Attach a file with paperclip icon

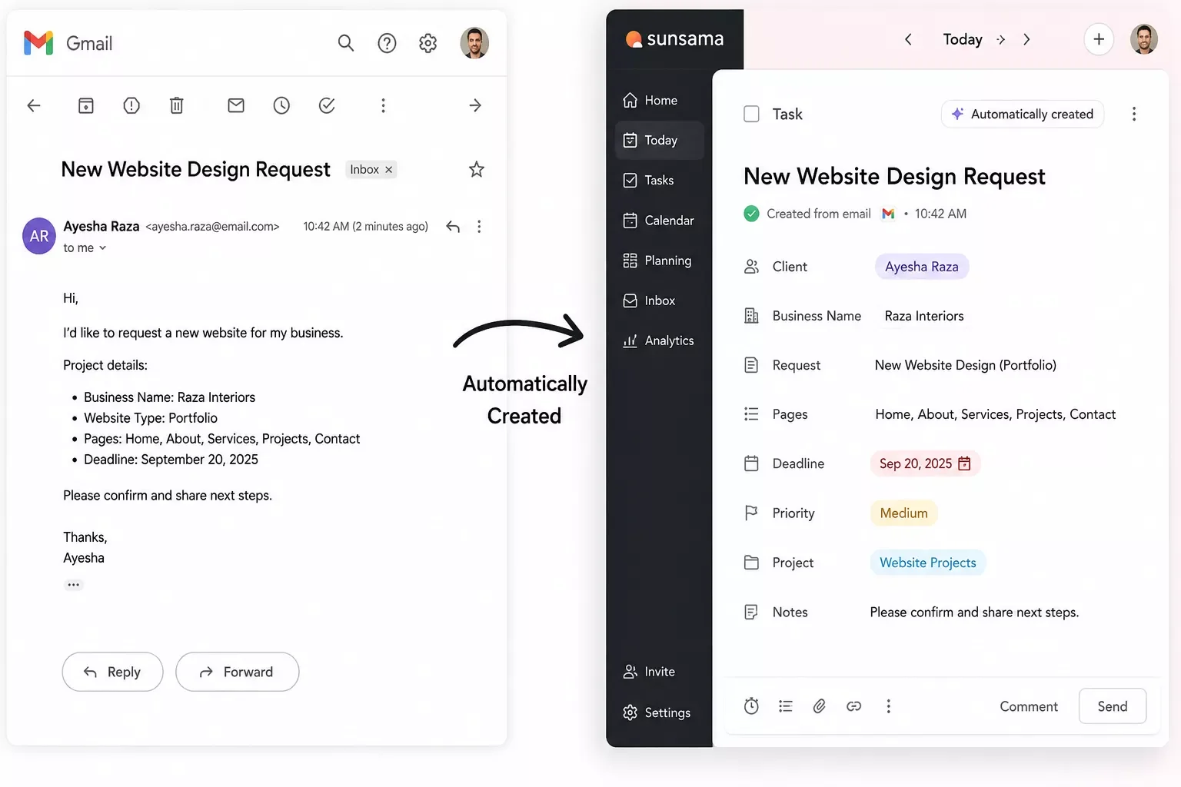point(820,706)
